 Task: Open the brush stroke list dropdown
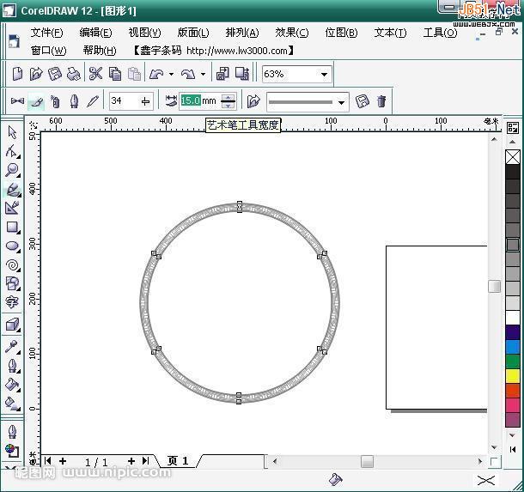click(x=341, y=102)
